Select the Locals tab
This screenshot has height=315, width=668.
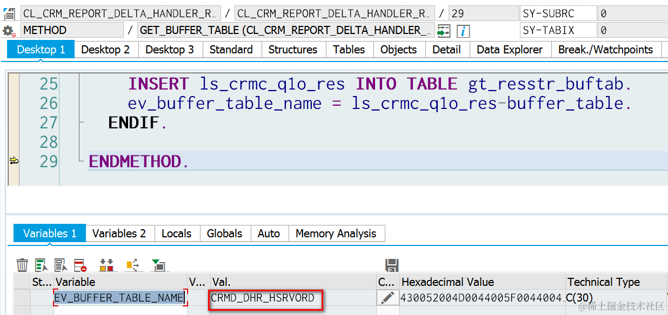177,234
